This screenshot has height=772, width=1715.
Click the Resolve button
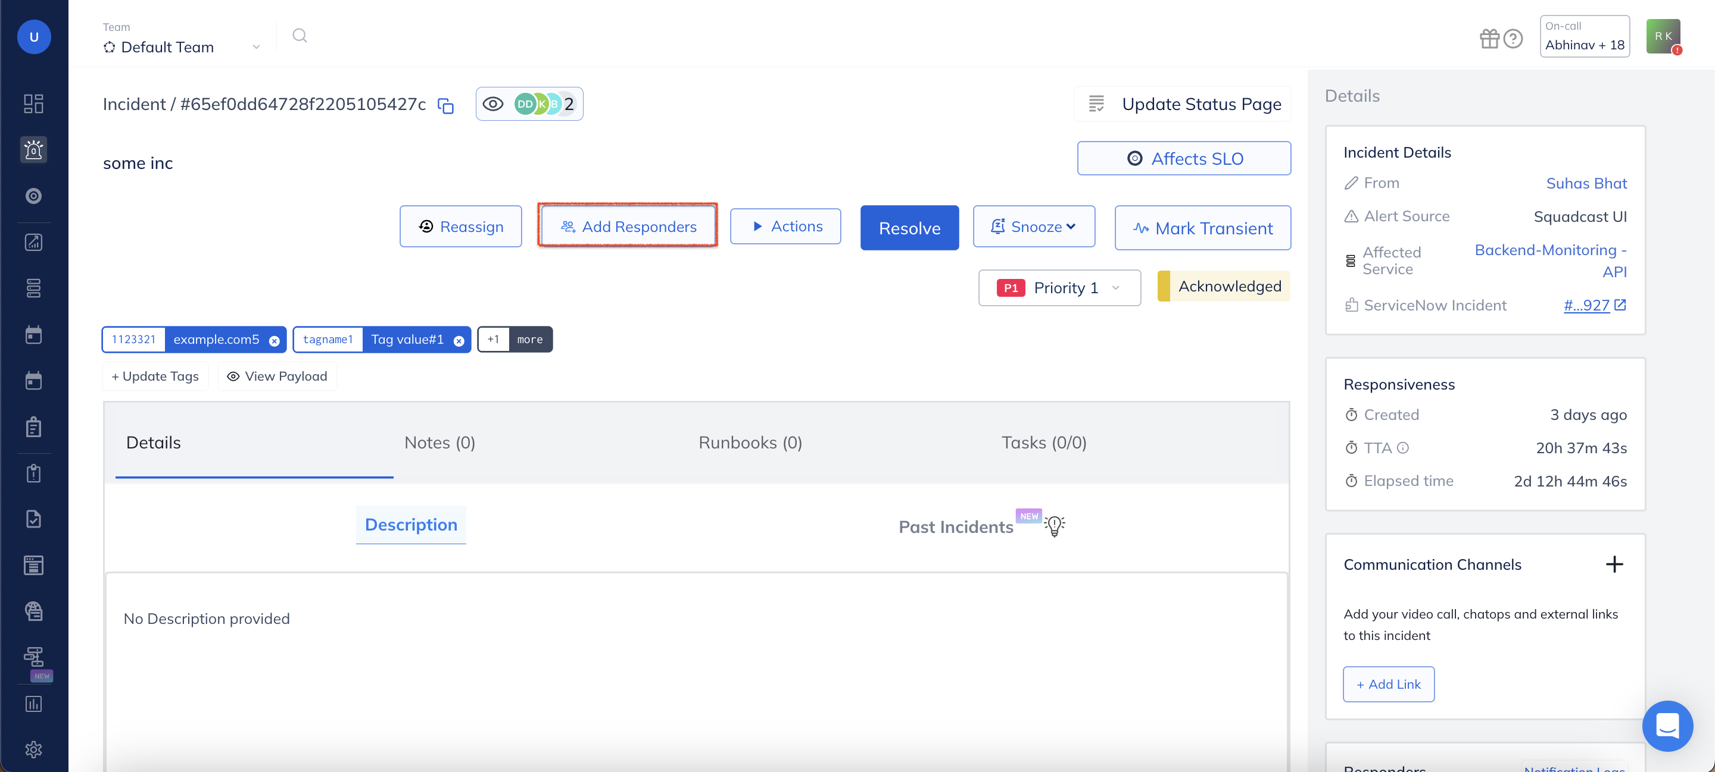tap(909, 228)
